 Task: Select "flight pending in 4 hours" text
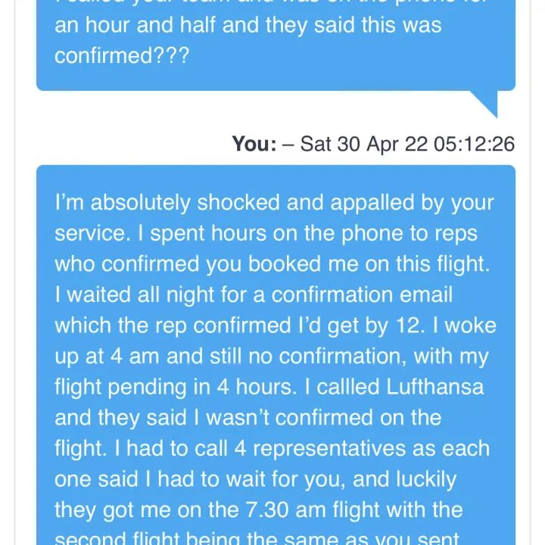coord(173,387)
